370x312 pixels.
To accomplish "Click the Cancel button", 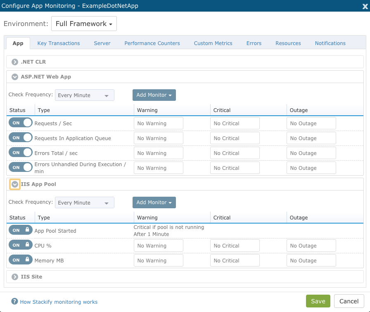I will coord(349,301).
